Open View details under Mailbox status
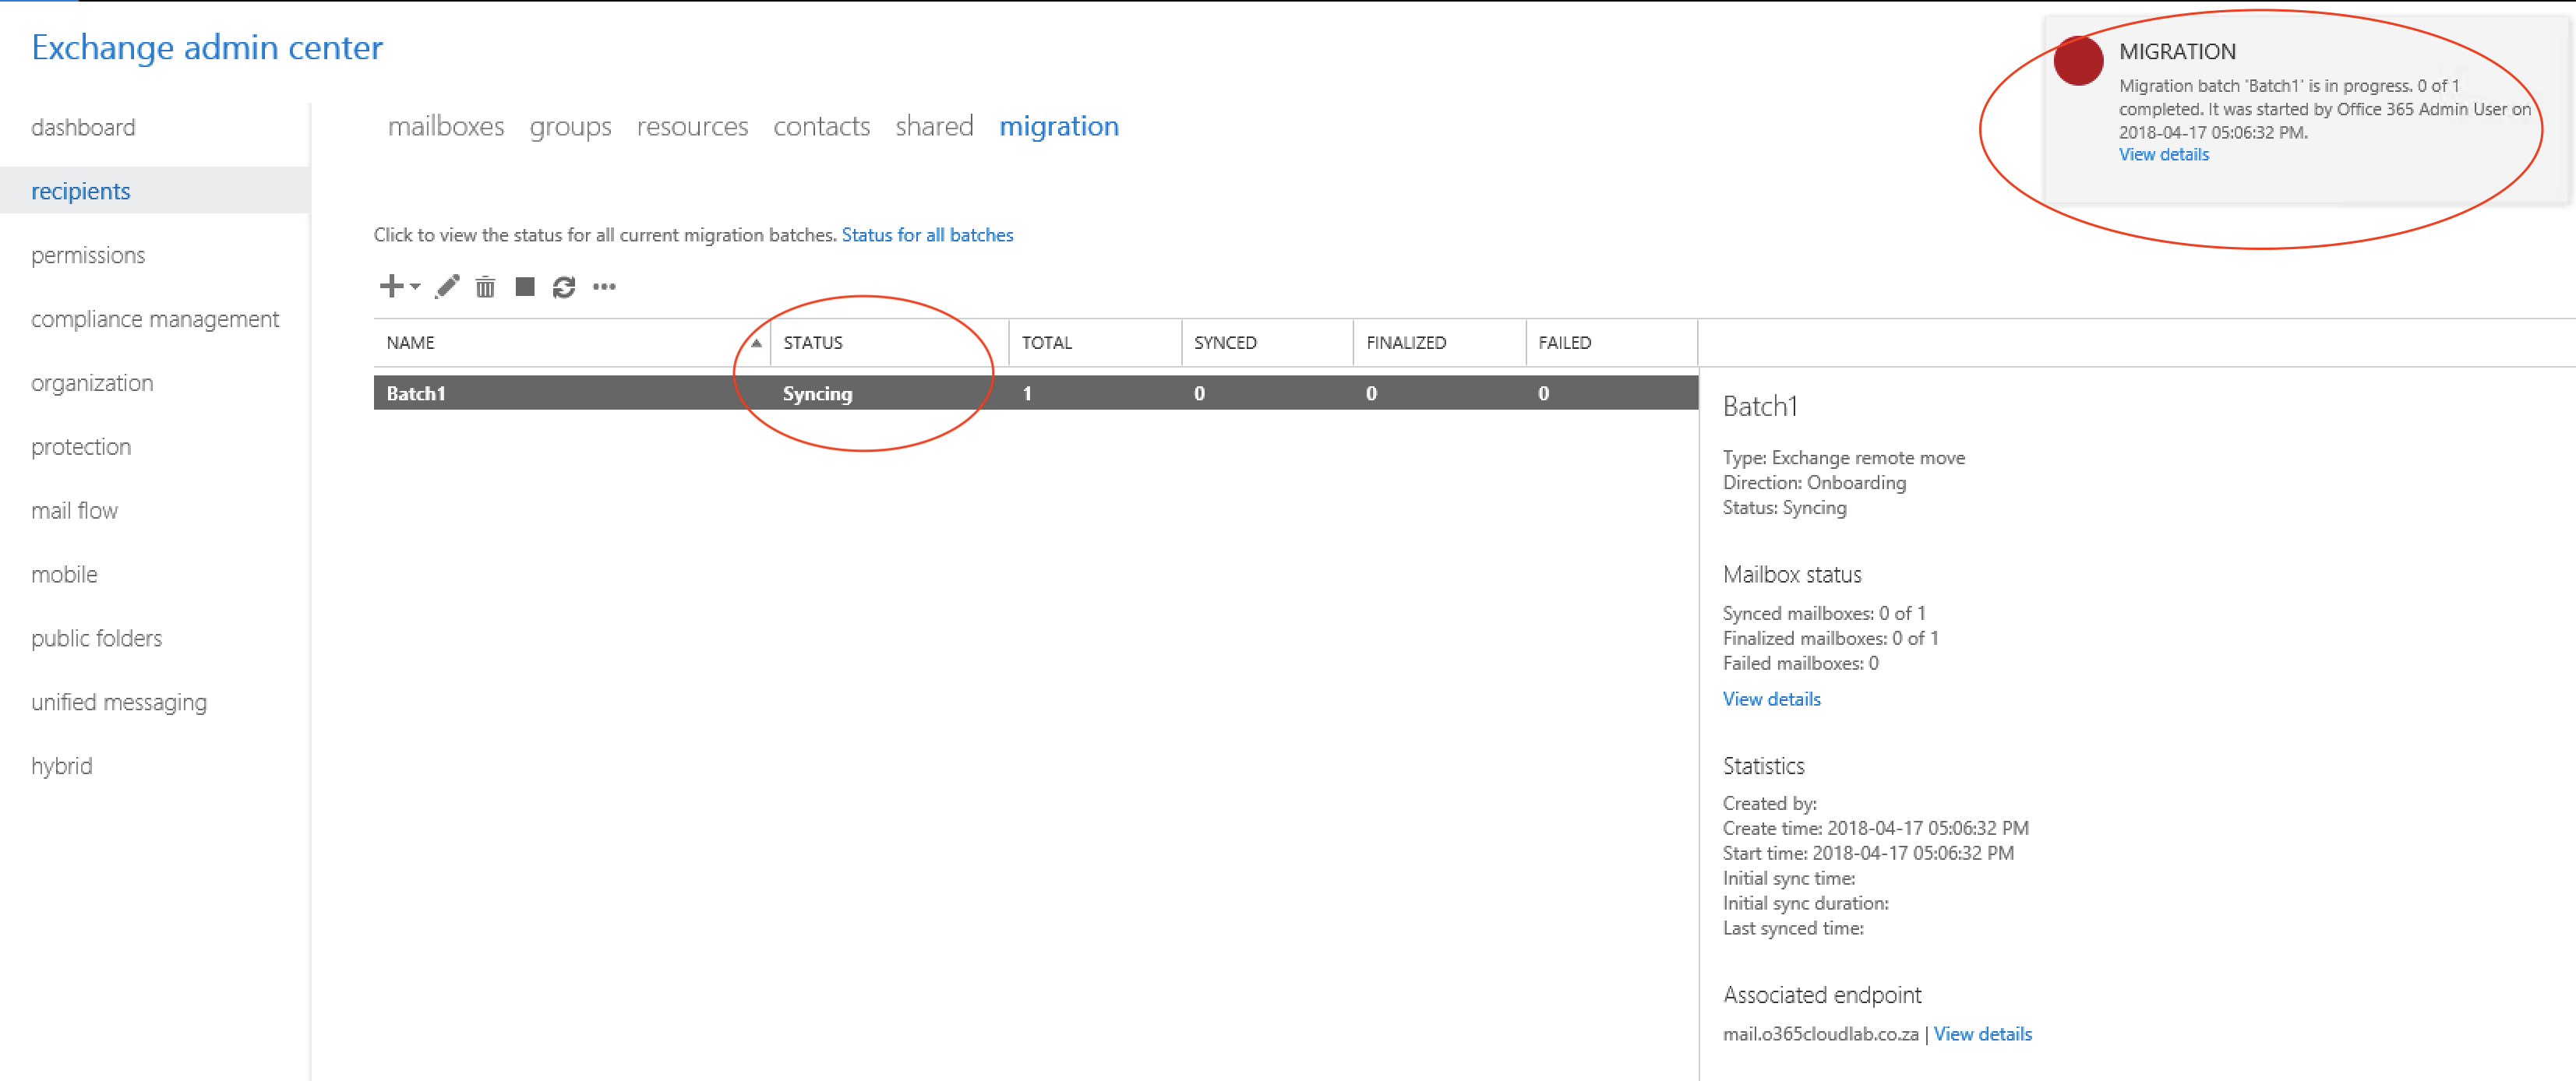The height and width of the screenshot is (1081, 2576). 1771,699
